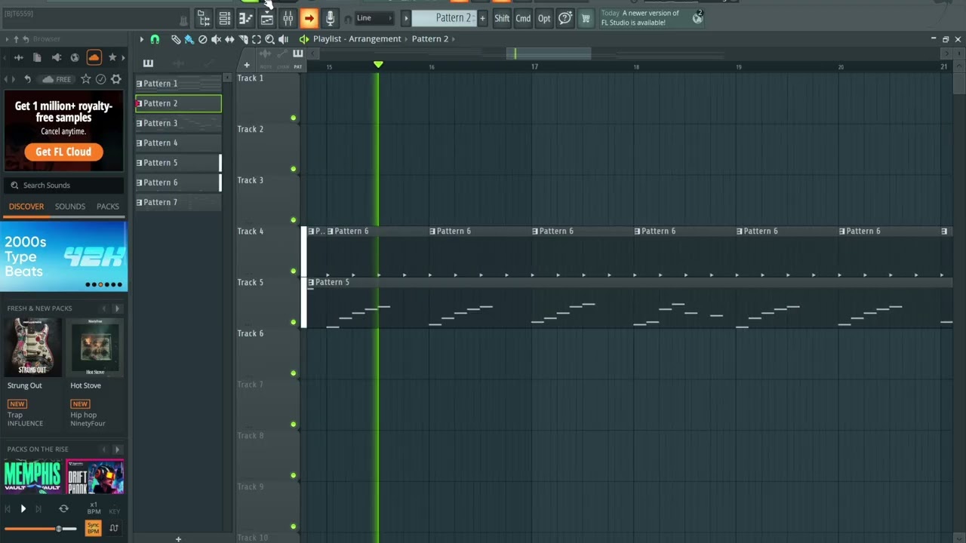
Task: Toggle mute light on Track 4
Action: pyautogui.click(x=294, y=271)
